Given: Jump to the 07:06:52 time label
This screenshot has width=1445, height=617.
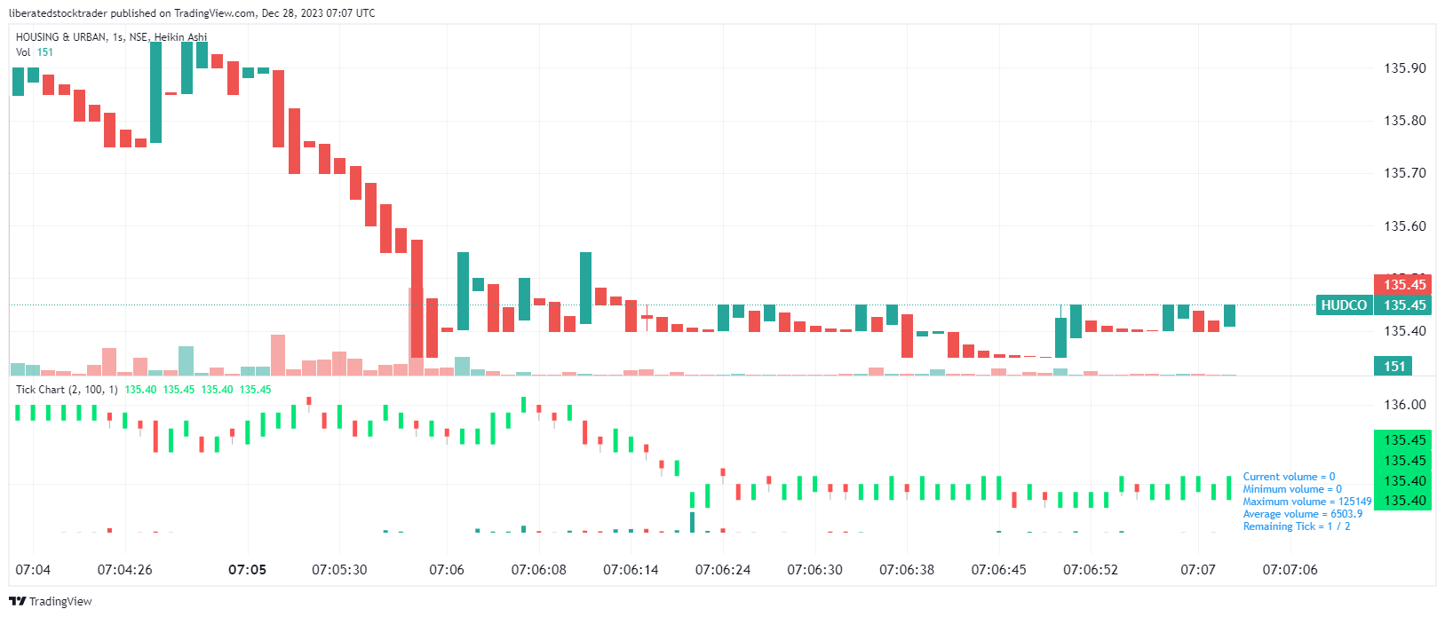Looking at the screenshot, I should click(1091, 570).
